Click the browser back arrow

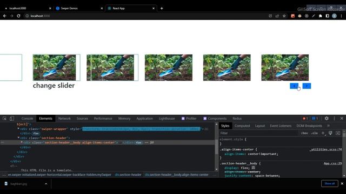click(5, 16)
